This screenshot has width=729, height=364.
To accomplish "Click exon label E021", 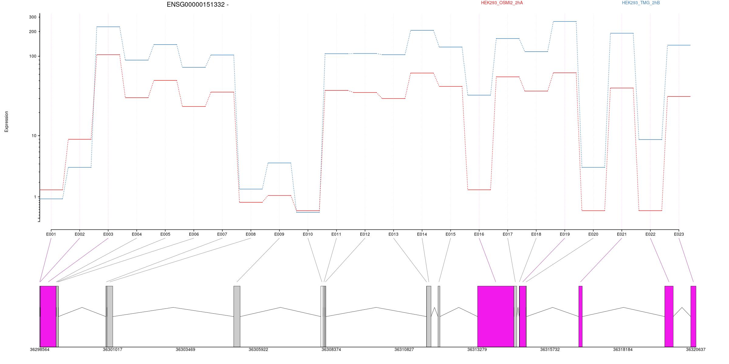I will tap(622, 234).
